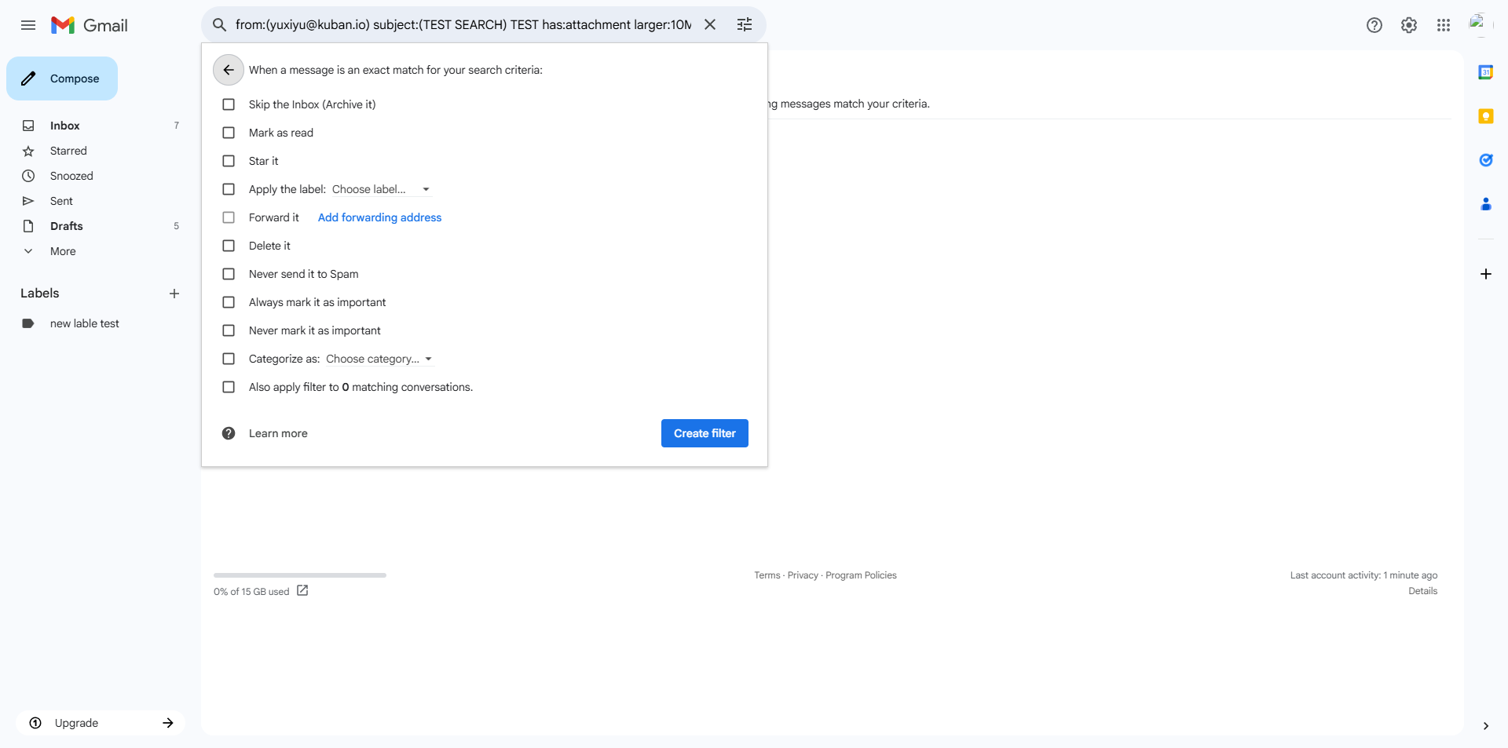Check the Delete it option

(229, 246)
